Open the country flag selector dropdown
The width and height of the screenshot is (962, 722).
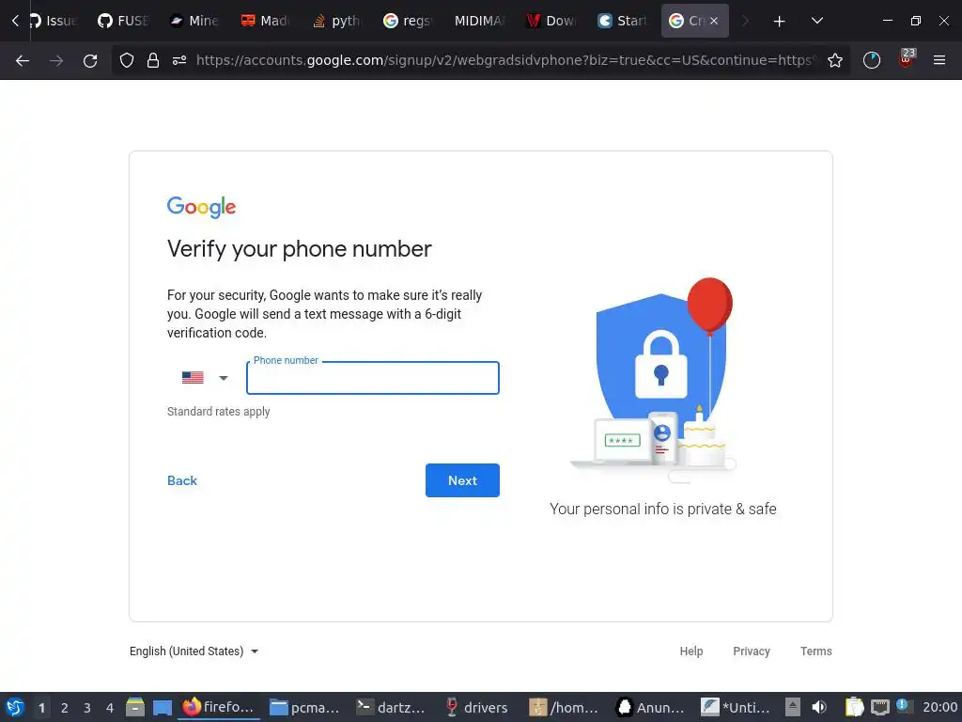205,378
